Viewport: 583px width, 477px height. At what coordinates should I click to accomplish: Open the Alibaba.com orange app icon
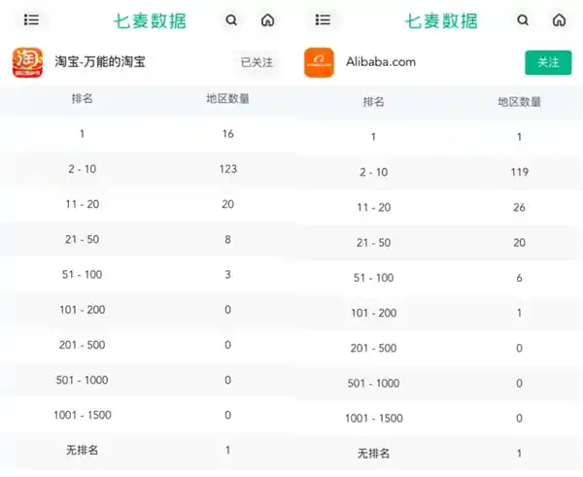pyautogui.click(x=319, y=62)
